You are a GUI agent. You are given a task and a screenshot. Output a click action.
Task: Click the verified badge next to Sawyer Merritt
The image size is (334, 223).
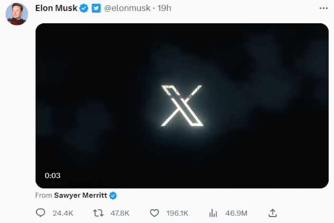coord(113,195)
